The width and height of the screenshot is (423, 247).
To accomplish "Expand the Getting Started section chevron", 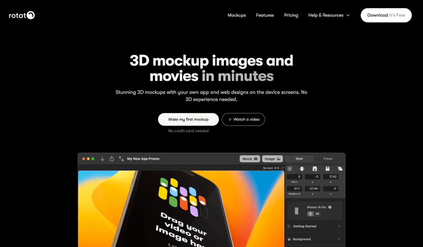I will [339, 226].
